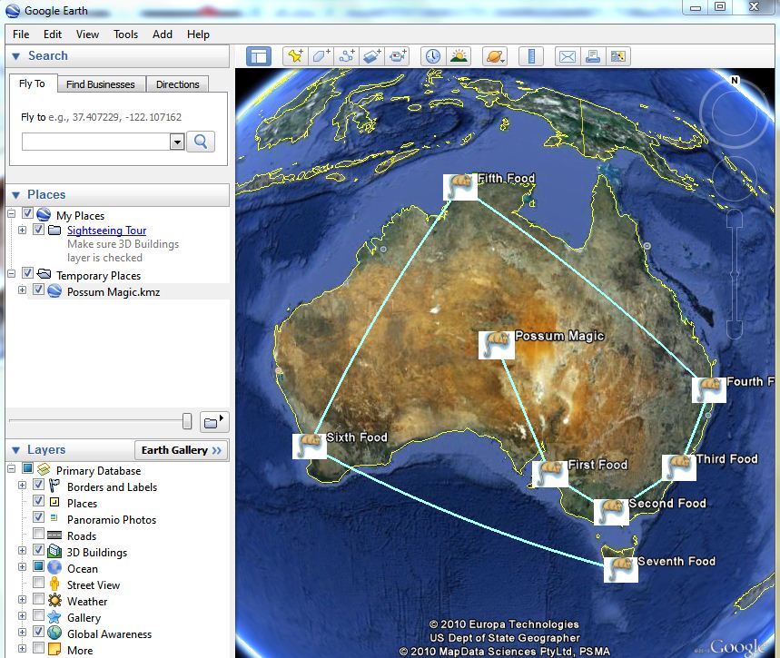Show the ruler tool

pyautogui.click(x=531, y=56)
